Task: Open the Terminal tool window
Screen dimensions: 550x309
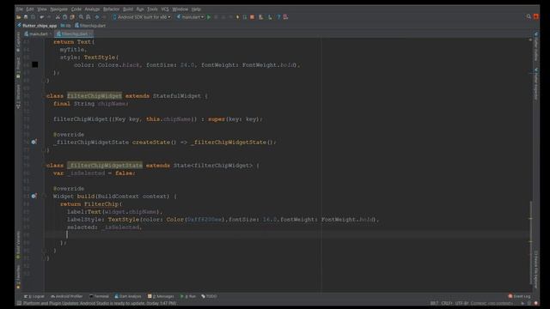Action: [x=99, y=296]
